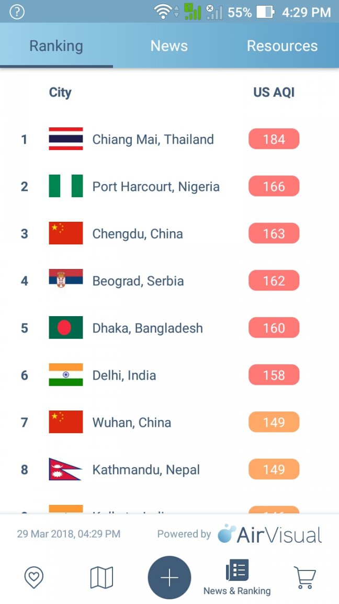Tap the Thailand flag icon
This screenshot has width=339, height=604.
coord(66,138)
